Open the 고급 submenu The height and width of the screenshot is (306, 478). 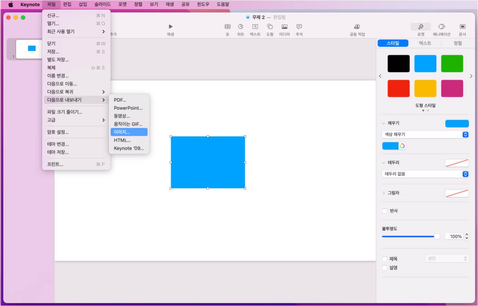coord(76,120)
